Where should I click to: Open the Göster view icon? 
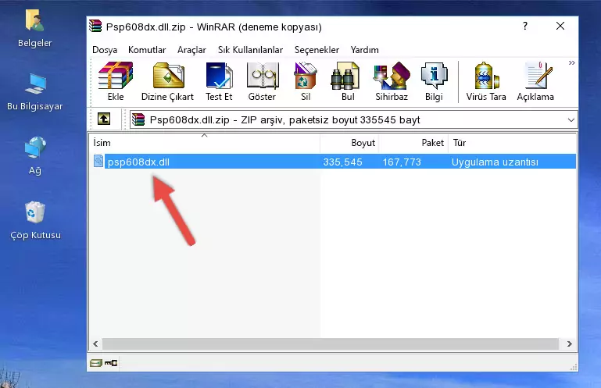click(x=262, y=82)
